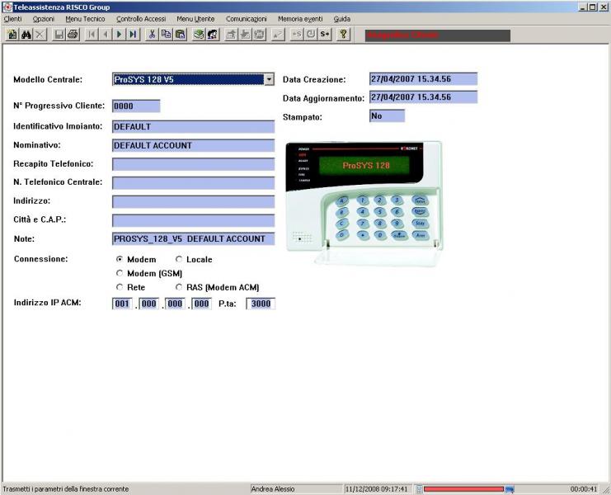Click the download-from-panel toolbar icon

tap(245, 35)
